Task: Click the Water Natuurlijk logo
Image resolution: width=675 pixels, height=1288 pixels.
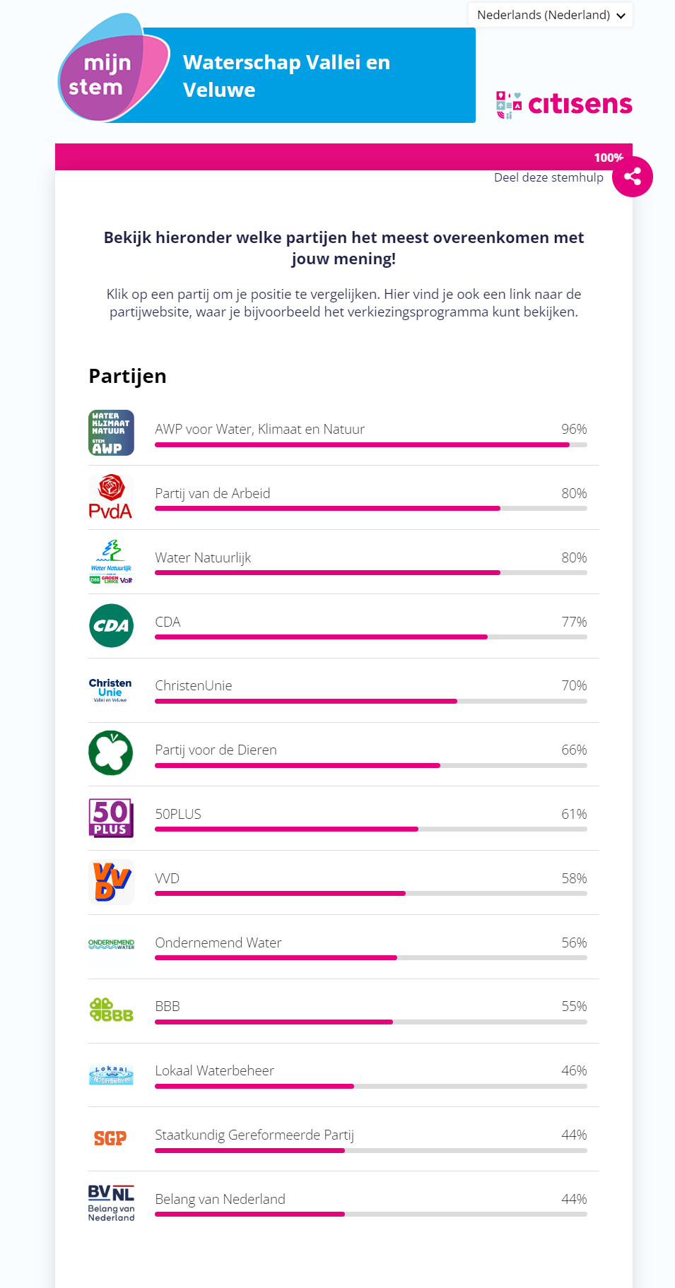Action: click(x=111, y=562)
